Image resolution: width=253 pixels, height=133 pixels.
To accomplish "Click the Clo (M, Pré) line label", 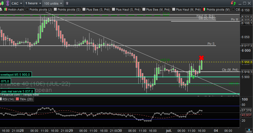I will 230,70.
